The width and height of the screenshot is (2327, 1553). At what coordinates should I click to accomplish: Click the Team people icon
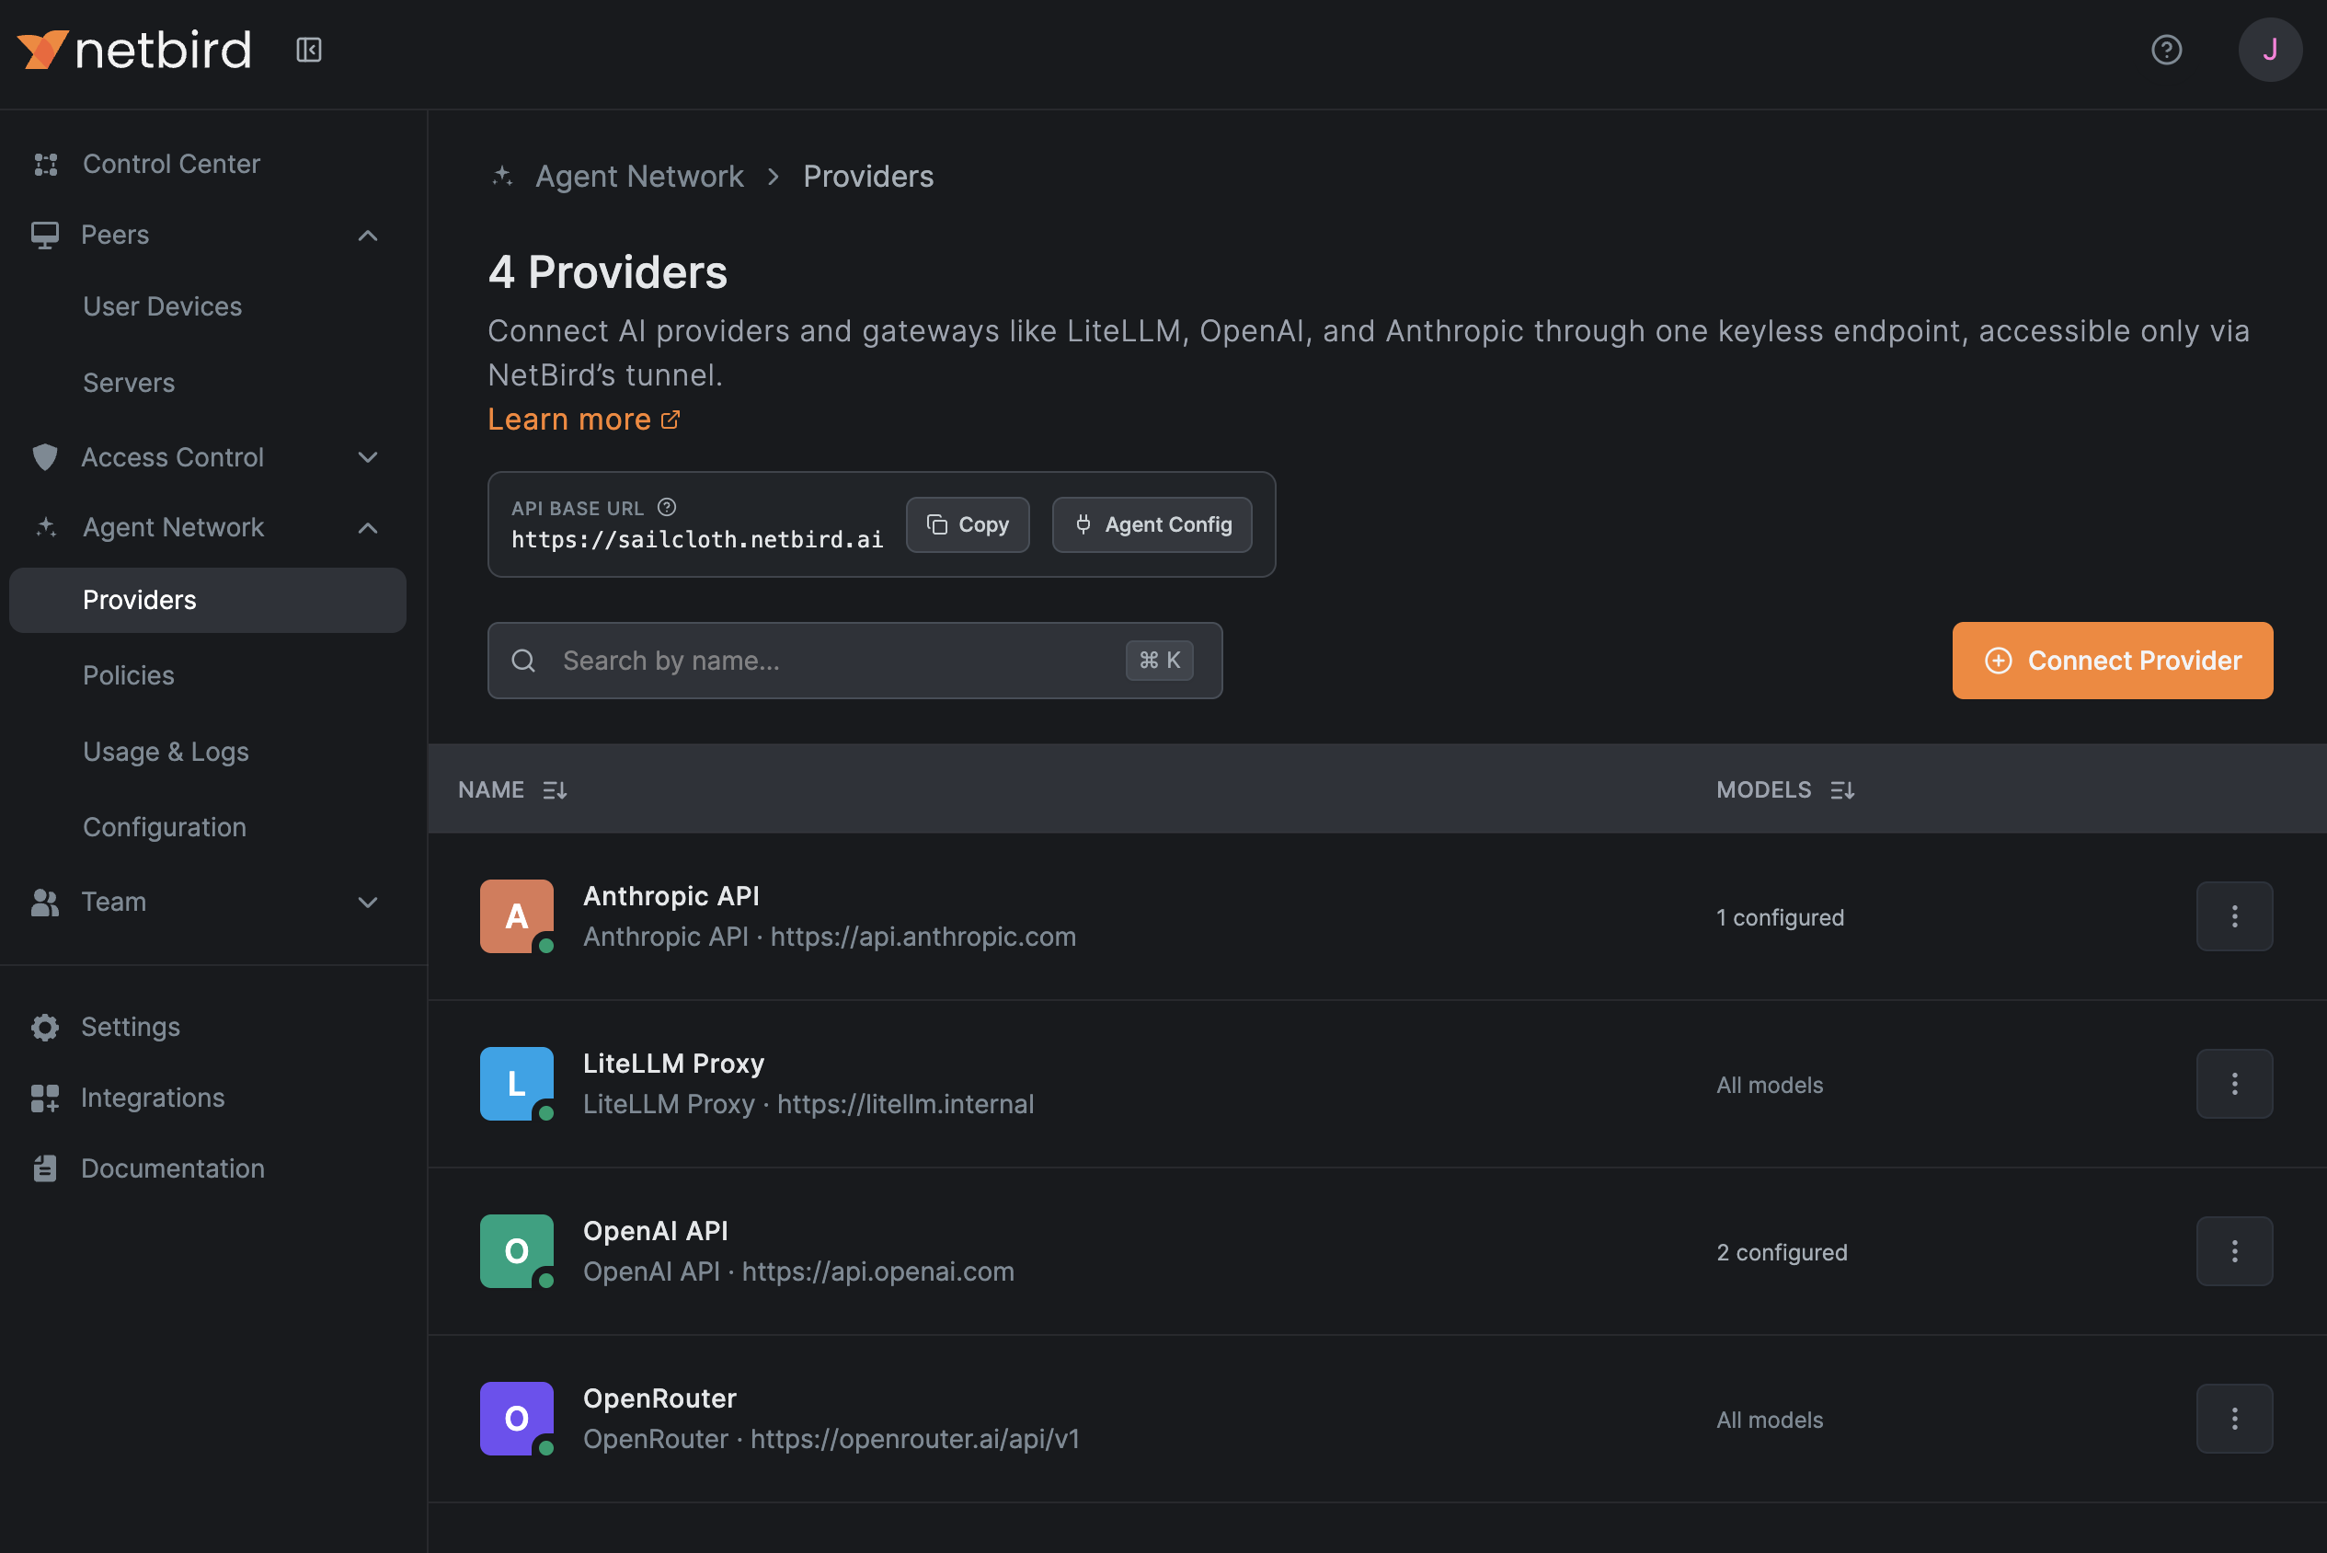tap(44, 903)
